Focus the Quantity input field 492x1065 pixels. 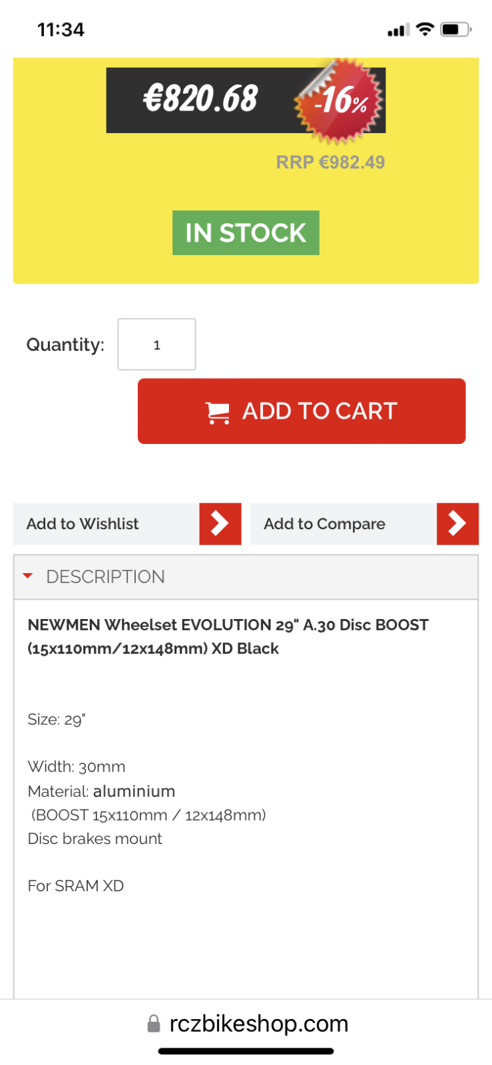(156, 344)
